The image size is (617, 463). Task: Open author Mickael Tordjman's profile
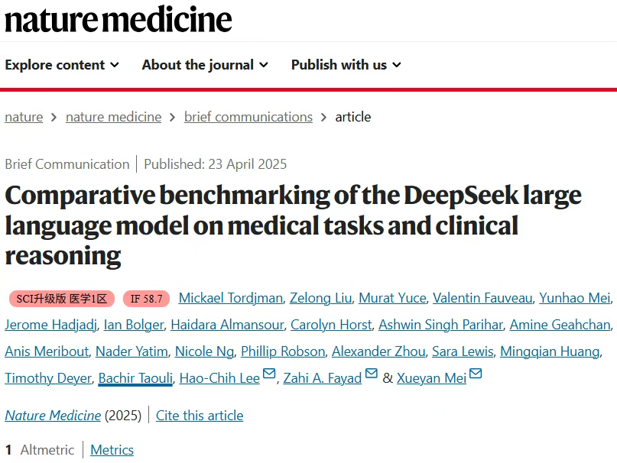(x=231, y=298)
